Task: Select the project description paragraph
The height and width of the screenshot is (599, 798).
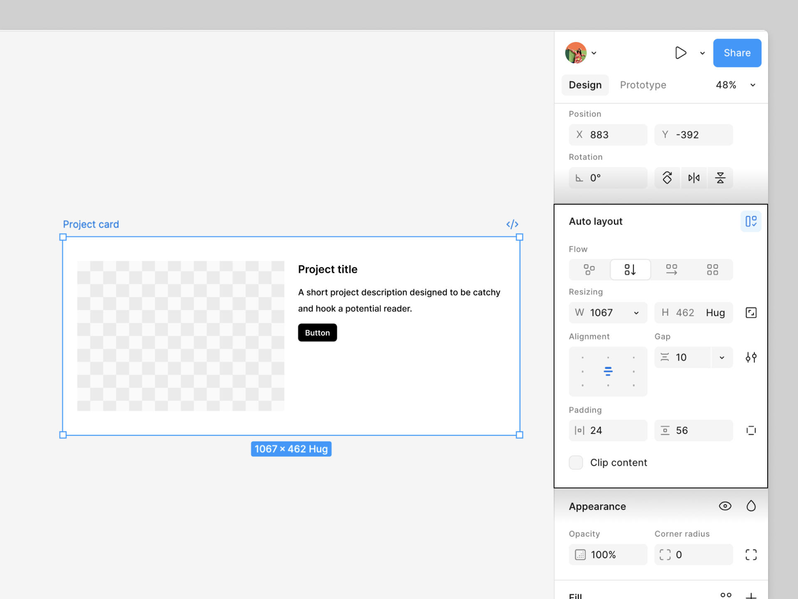Action: (x=399, y=300)
